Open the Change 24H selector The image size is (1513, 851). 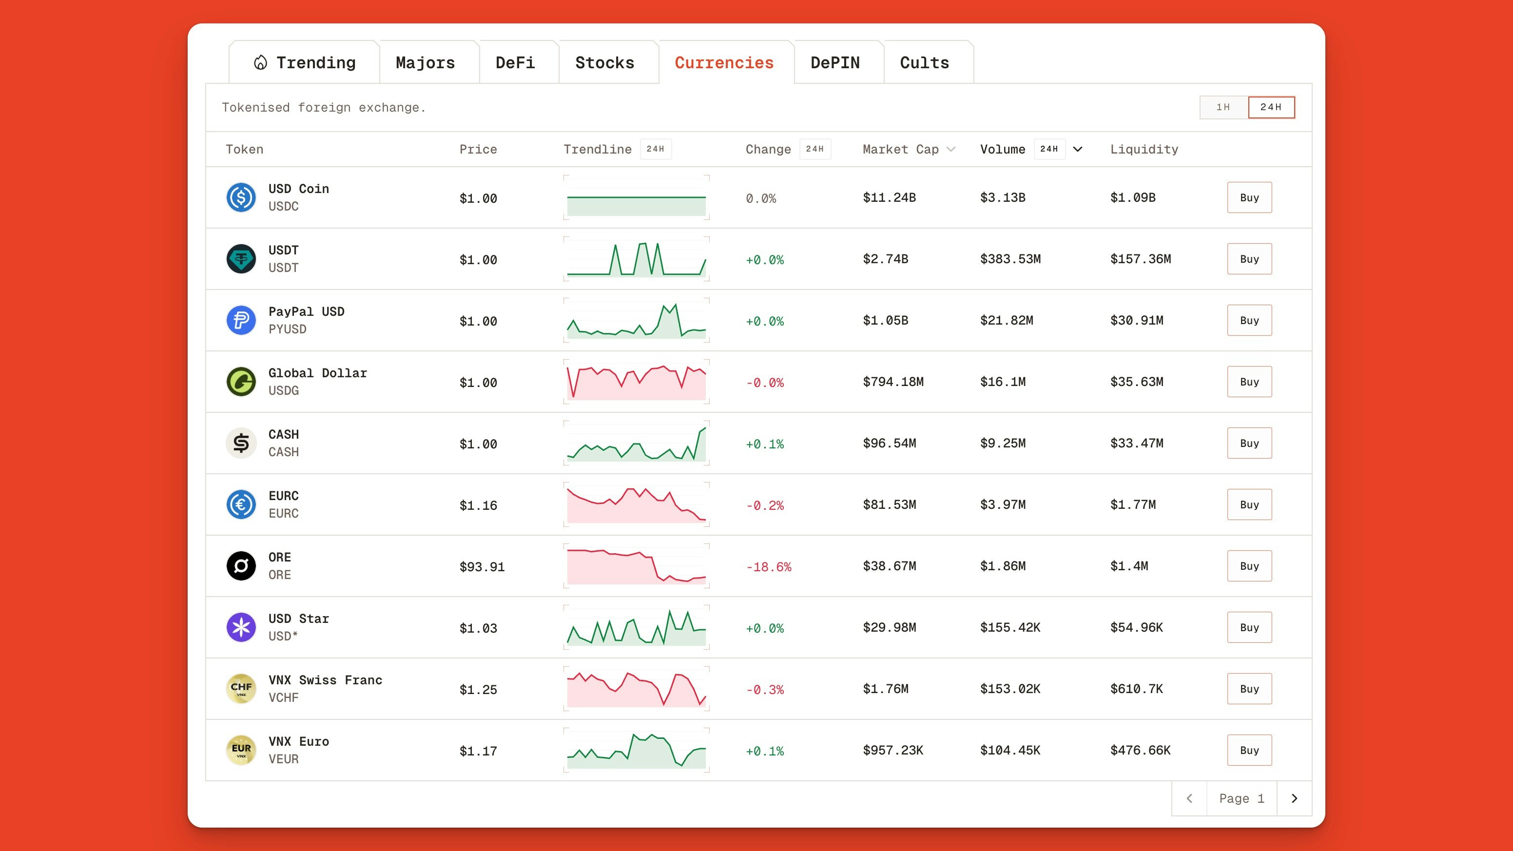[815, 149]
